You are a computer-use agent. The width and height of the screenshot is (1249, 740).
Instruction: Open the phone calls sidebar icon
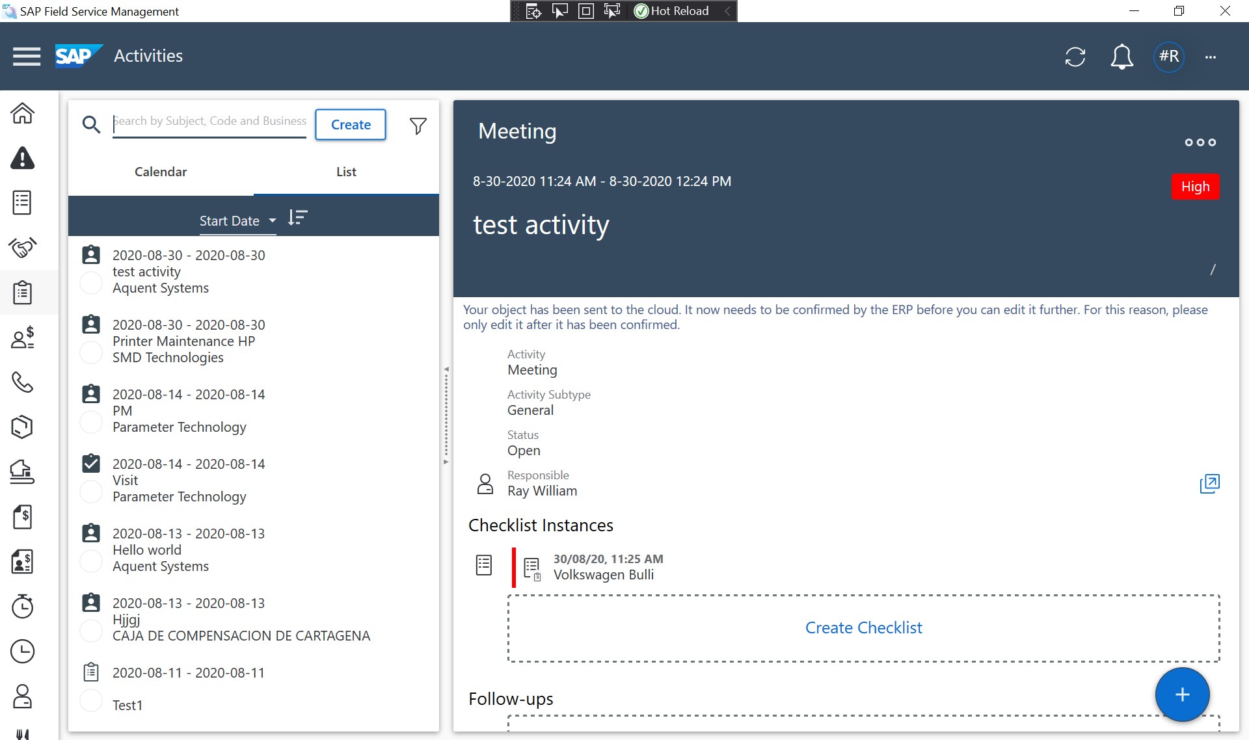point(23,382)
